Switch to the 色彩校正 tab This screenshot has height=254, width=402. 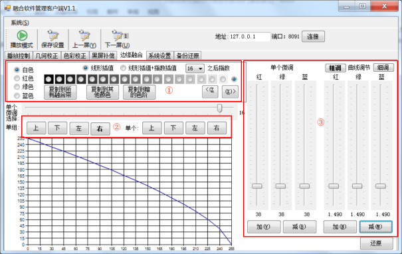click(75, 56)
